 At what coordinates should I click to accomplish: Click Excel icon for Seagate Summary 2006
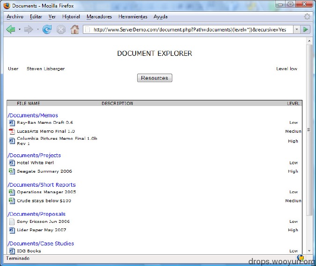coord(12,171)
